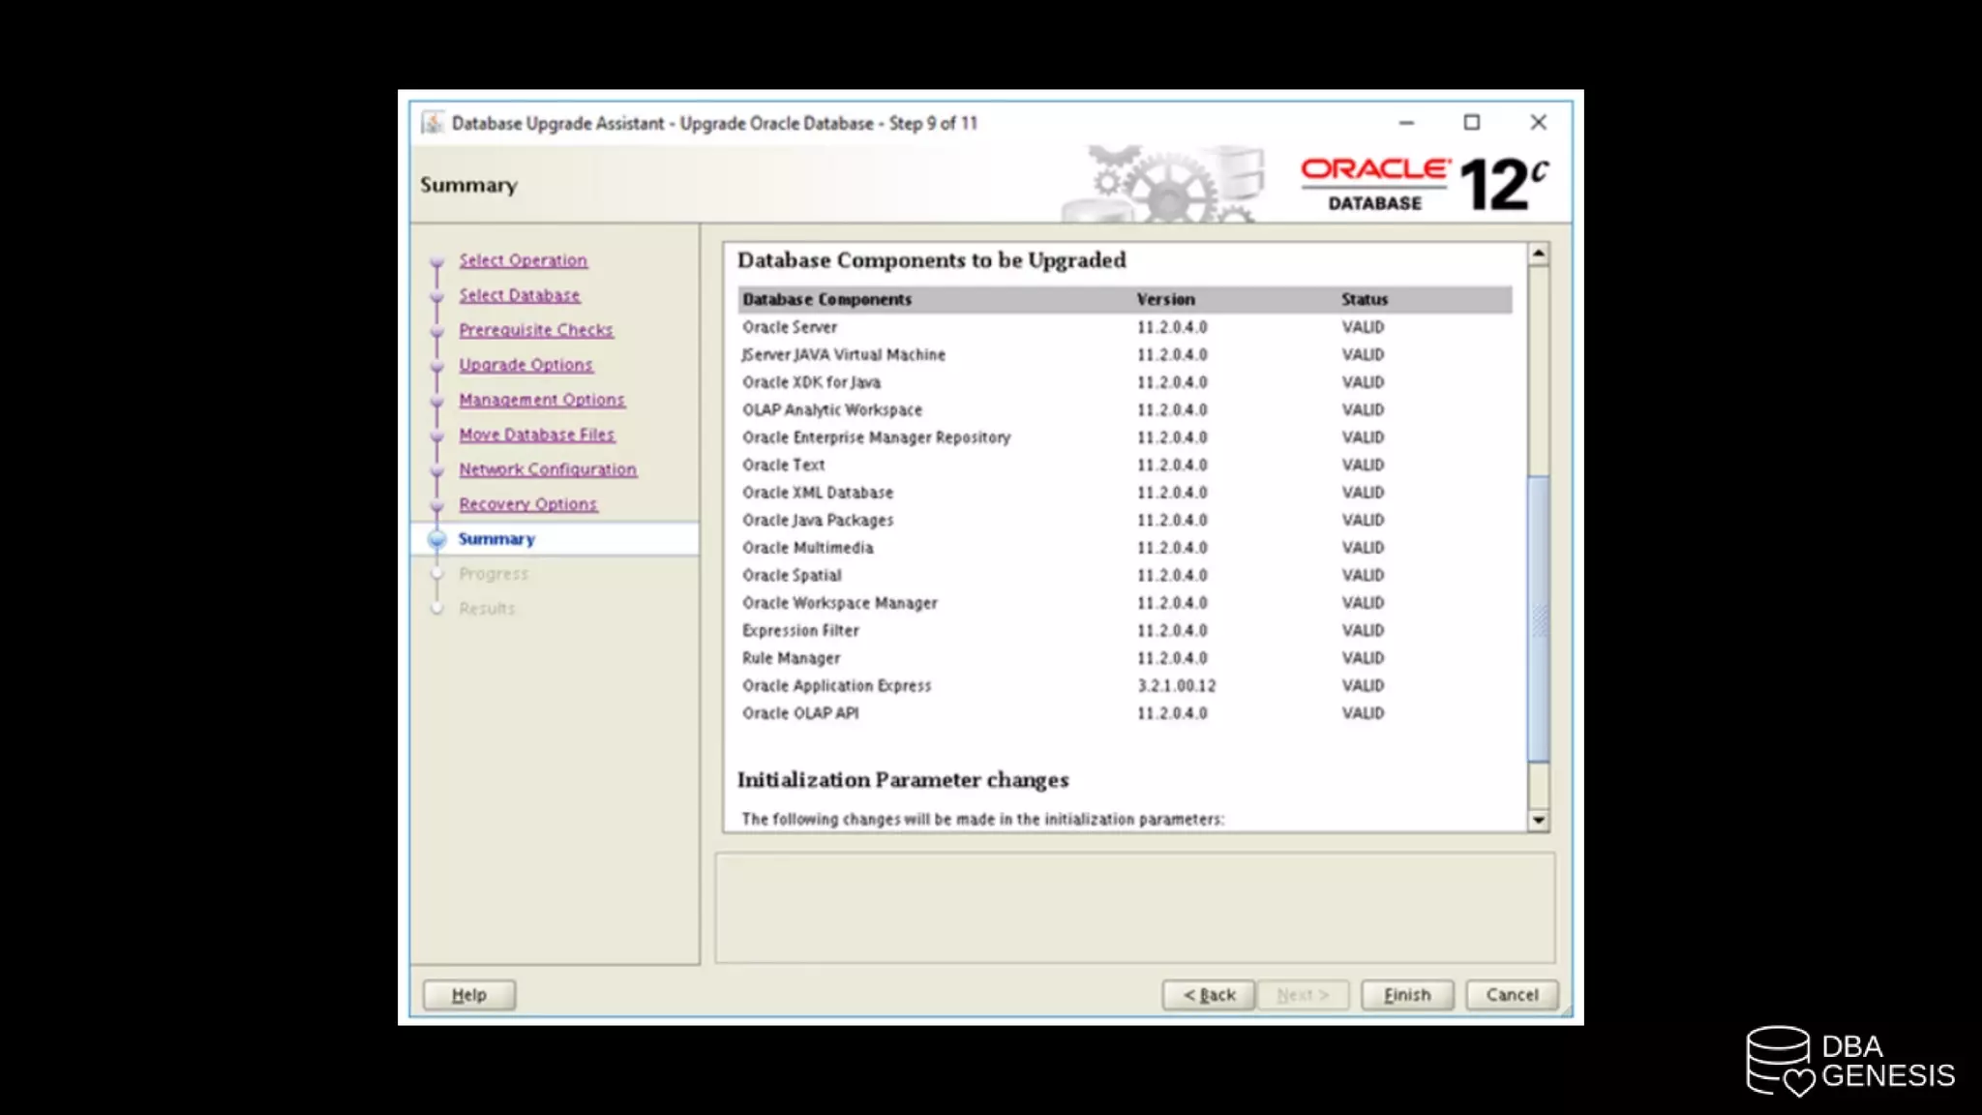Open the Select Database step link
This screenshot has width=1982, height=1115.
click(x=519, y=295)
